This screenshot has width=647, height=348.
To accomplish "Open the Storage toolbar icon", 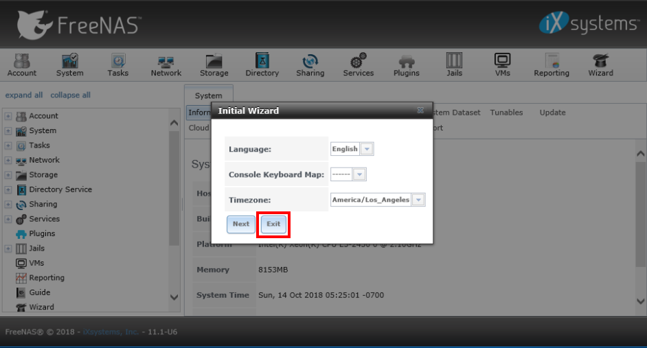I will [214, 65].
